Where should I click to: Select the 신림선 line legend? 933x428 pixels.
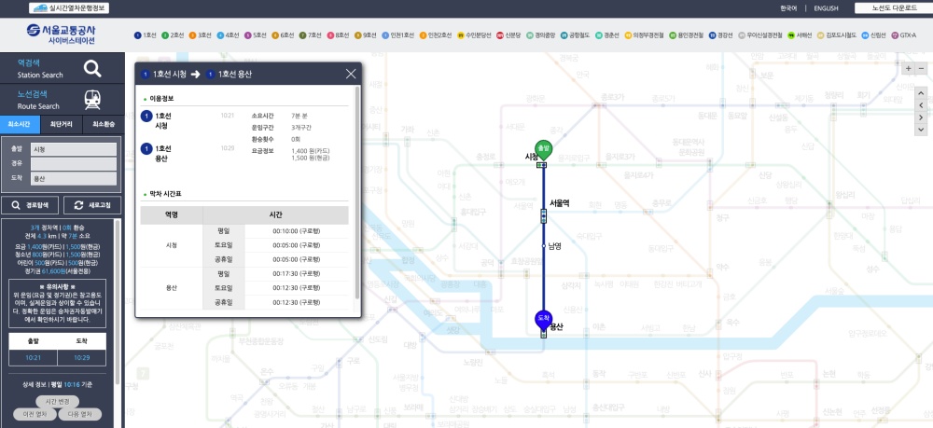point(874,35)
